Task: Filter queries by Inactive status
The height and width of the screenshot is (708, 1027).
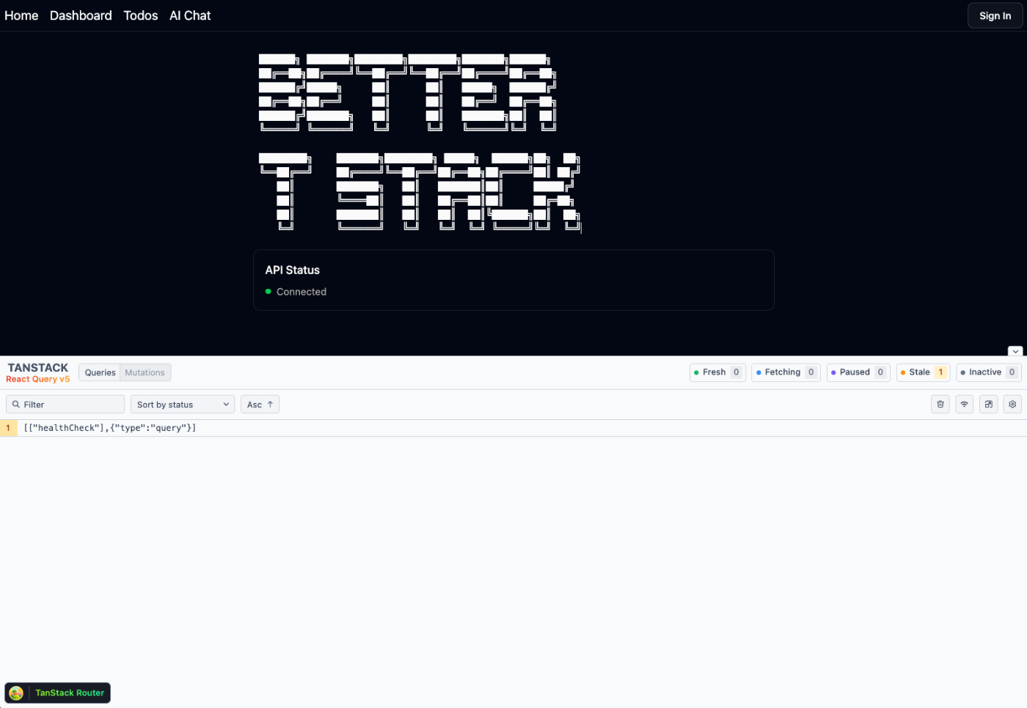Action: point(989,372)
